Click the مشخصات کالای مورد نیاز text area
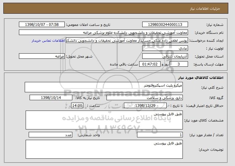 pos(104,120)
